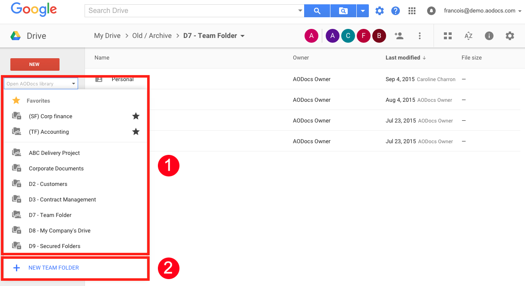Switch to grid view
Screen dimensions: 525x286
(448, 36)
